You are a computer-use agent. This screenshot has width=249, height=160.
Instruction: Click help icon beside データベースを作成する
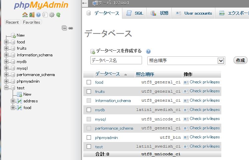point(148,51)
